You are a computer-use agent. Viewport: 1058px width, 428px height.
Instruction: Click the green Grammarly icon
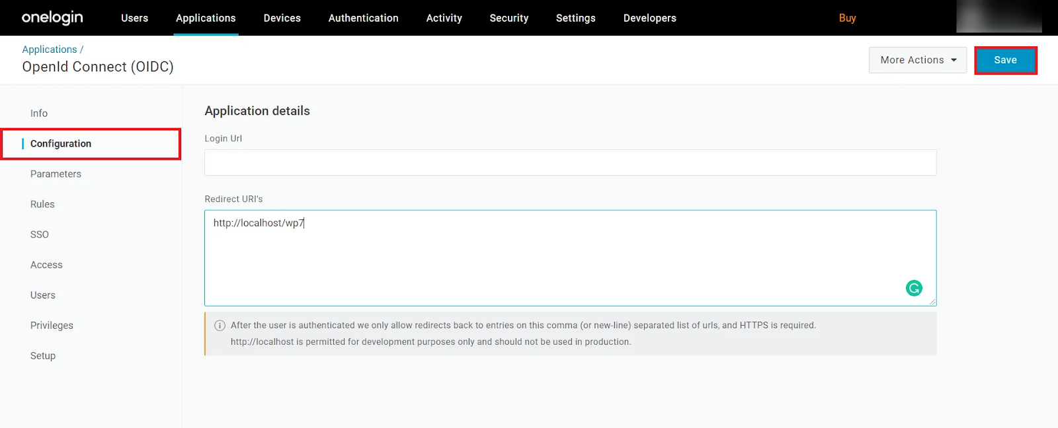coord(914,288)
